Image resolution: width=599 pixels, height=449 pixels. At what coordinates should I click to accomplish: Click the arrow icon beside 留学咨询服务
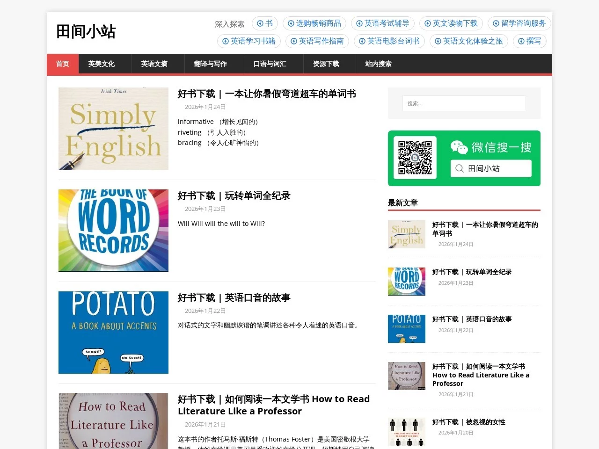[x=496, y=23]
